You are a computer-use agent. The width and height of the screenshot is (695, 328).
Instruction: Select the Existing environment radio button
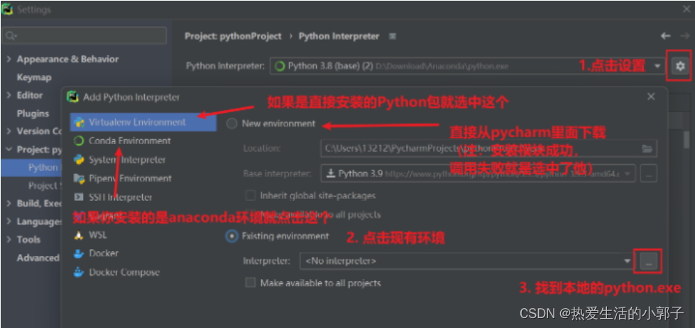(x=232, y=236)
